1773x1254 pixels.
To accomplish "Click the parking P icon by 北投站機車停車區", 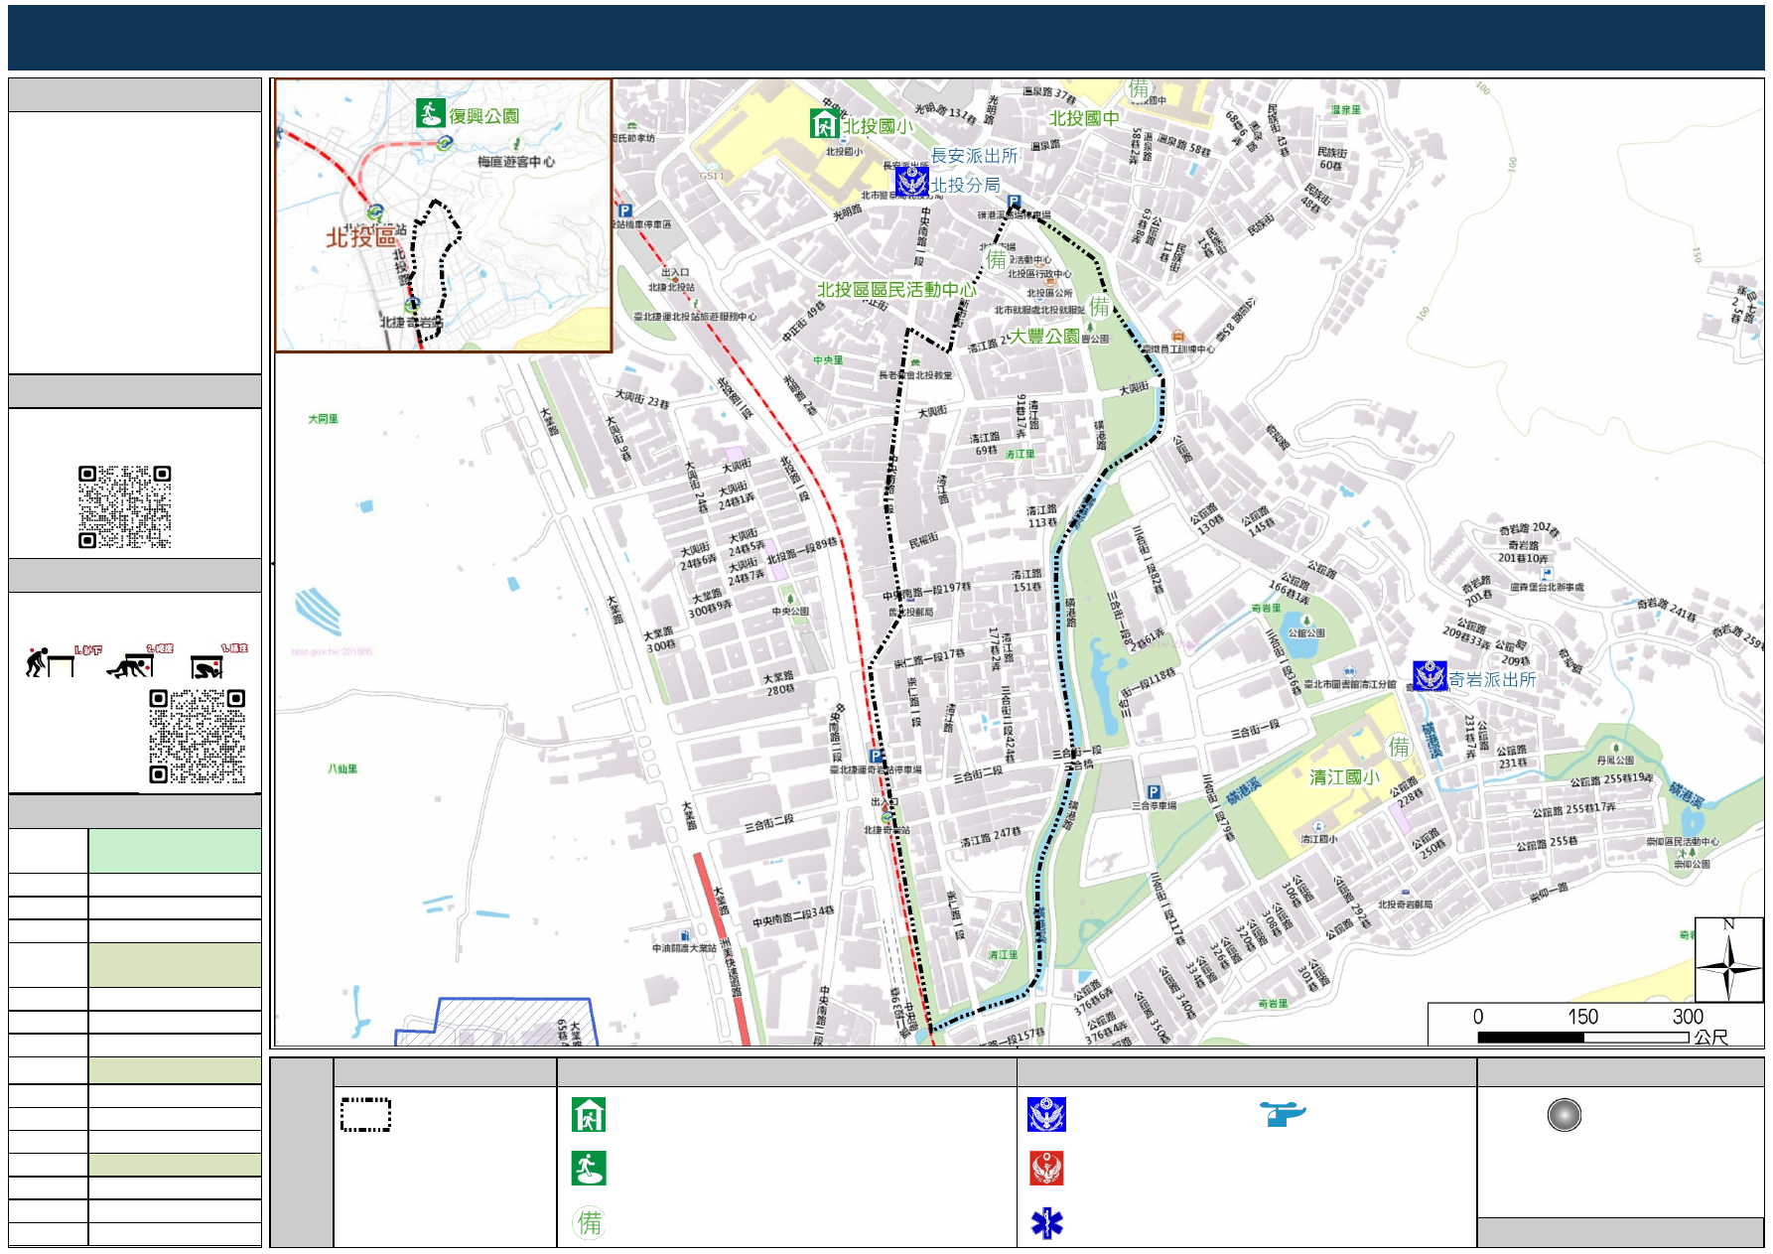I will [624, 210].
